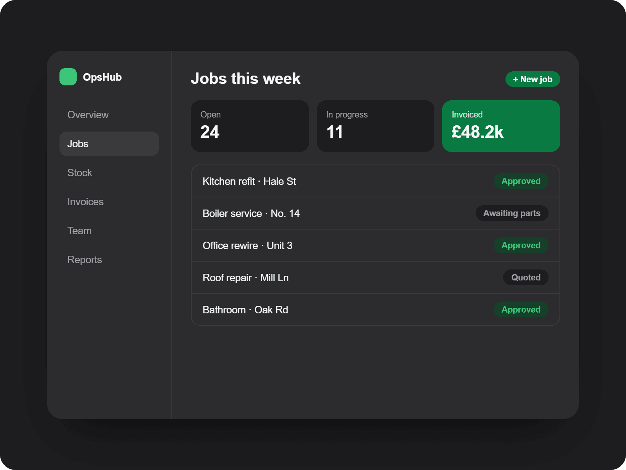The height and width of the screenshot is (470, 626).
Task: Open the Boiler service · No. 14 row
Action: point(376,213)
